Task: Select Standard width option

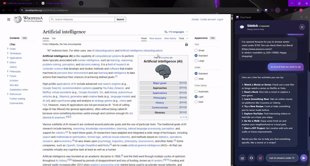Action: click(x=196, y=74)
